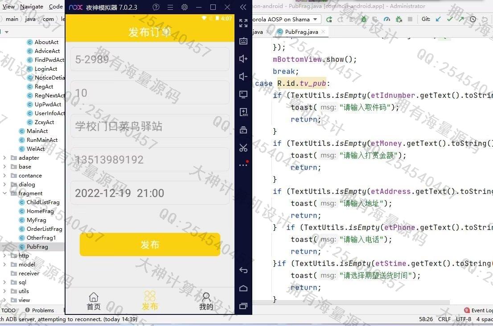Open Nox emulator settings gear
The height and width of the screenshot is (326, 493).
(x=185, y=7)
